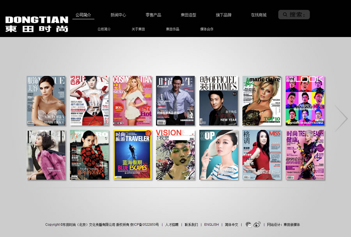Open the Weibo icon link
Viewport: 351px width, 237px height.
[257, 225]
